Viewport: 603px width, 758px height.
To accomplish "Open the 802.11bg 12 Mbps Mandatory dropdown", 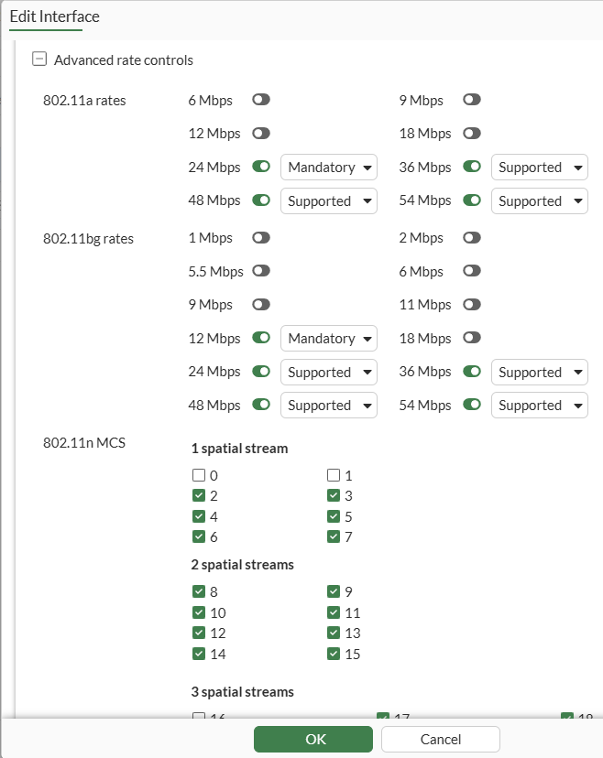I will [x=329, y=339].
